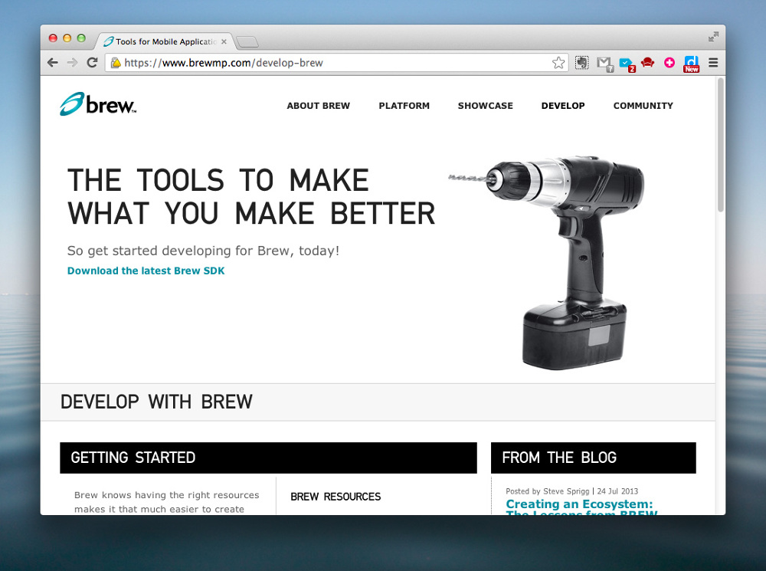Bookmark this page with the star icon

click(x=558, y=63)
